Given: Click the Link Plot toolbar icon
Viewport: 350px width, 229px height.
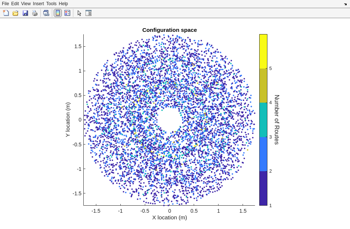Looking at the screenshot, I should pos(46,13).
